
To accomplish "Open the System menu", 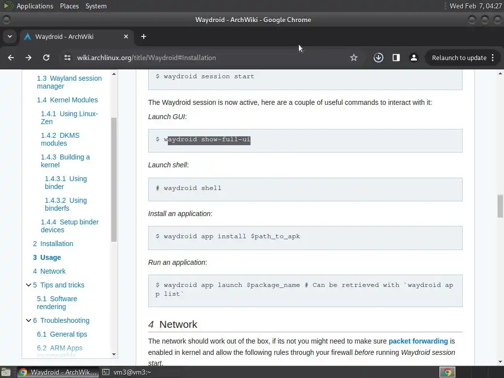I will [x=96, y=6].
